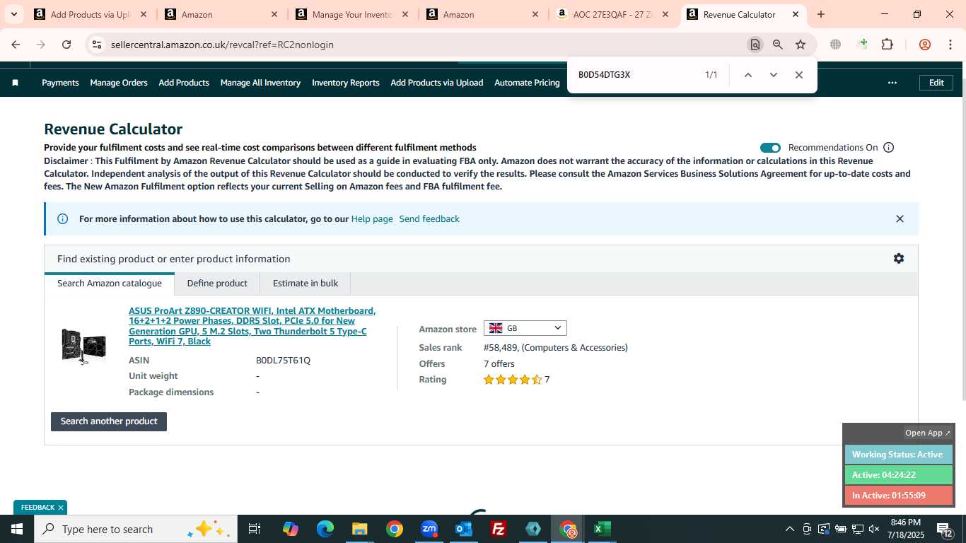Viewport: 966px width, 543px height.
Task: Open the three-dot overflow menu in Seller Central bar
Action: 892,83
